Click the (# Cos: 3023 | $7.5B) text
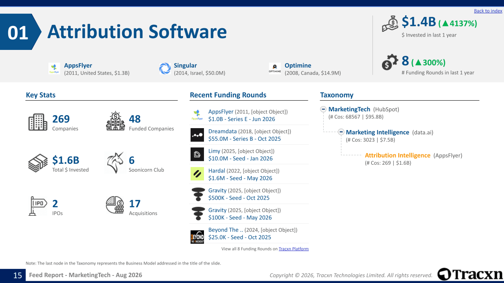The image size is (504, 283). [x=371, y=140]
